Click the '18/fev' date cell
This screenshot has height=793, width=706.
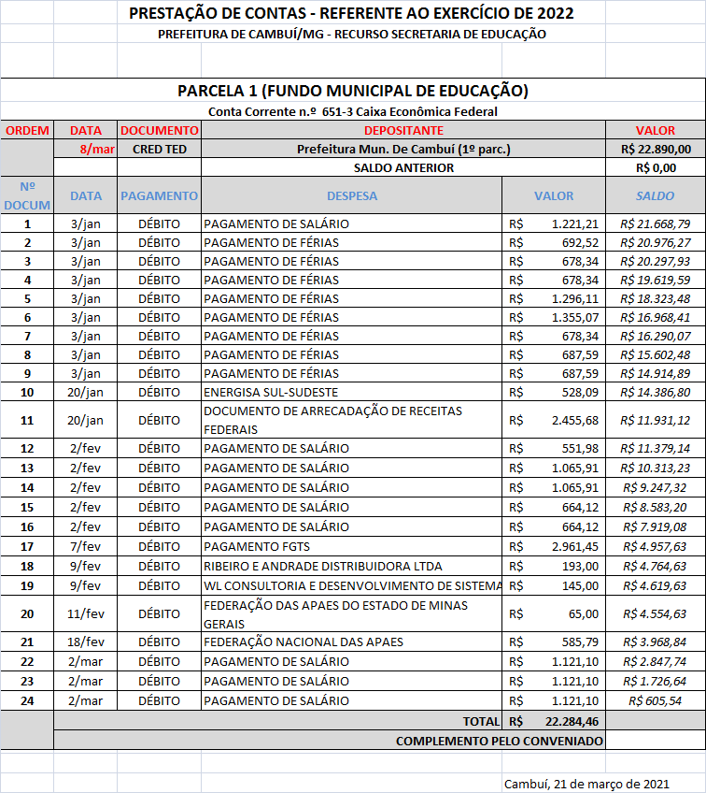(x=85, y=642)
